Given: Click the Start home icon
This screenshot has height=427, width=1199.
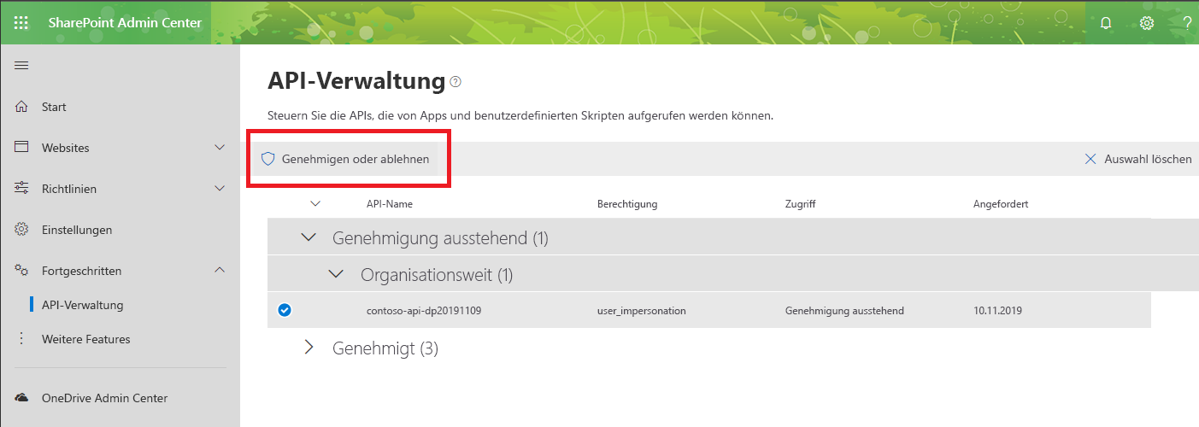Looking at the screenshot, I should pyautogui.click(x=22, y=107).
